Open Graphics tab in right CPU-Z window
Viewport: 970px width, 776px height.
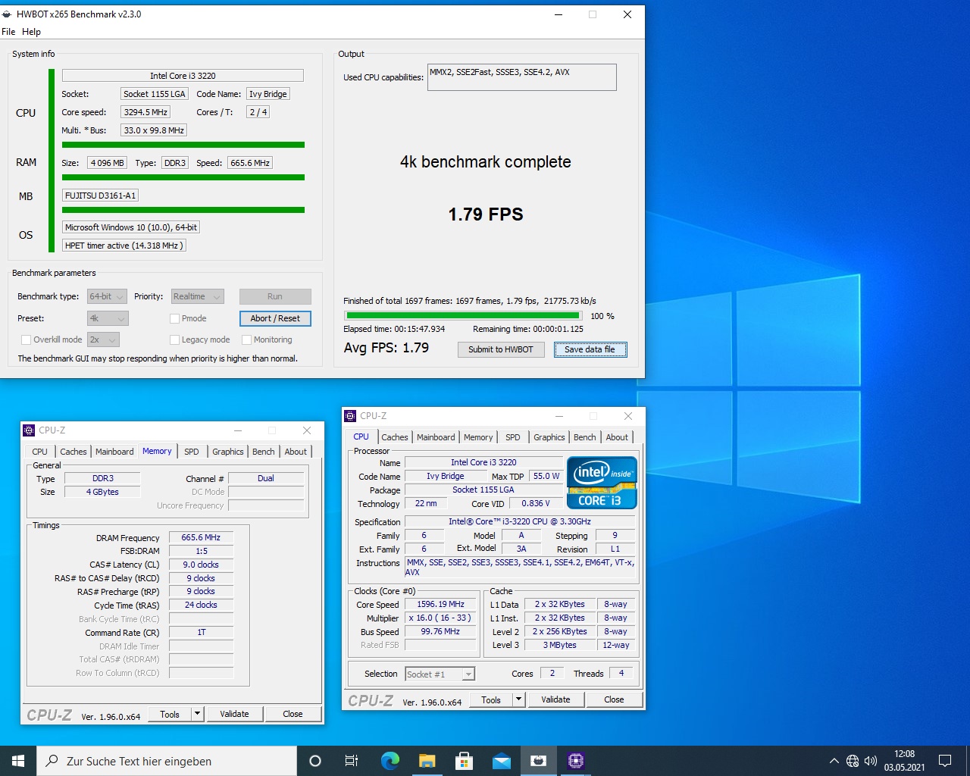(549, 437)
